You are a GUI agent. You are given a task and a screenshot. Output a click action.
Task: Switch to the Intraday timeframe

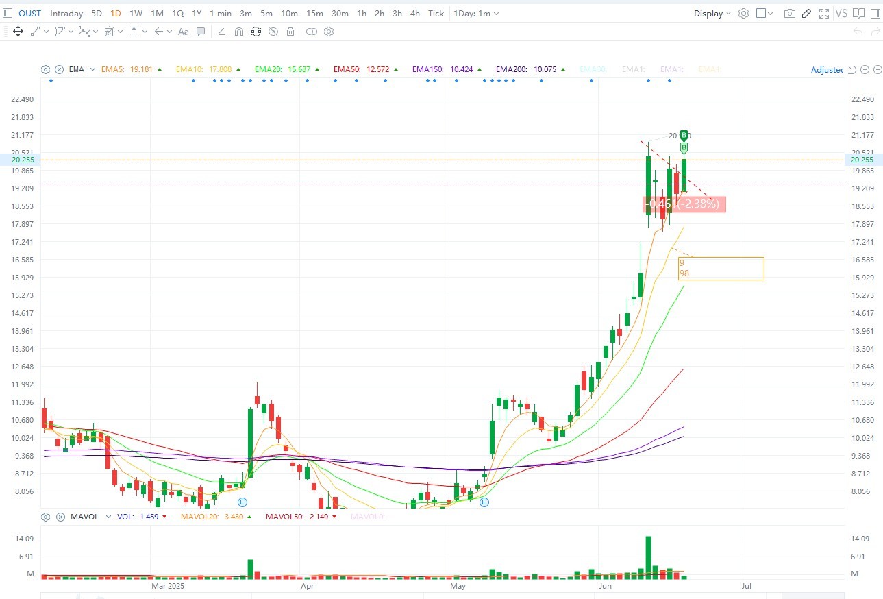66,13
